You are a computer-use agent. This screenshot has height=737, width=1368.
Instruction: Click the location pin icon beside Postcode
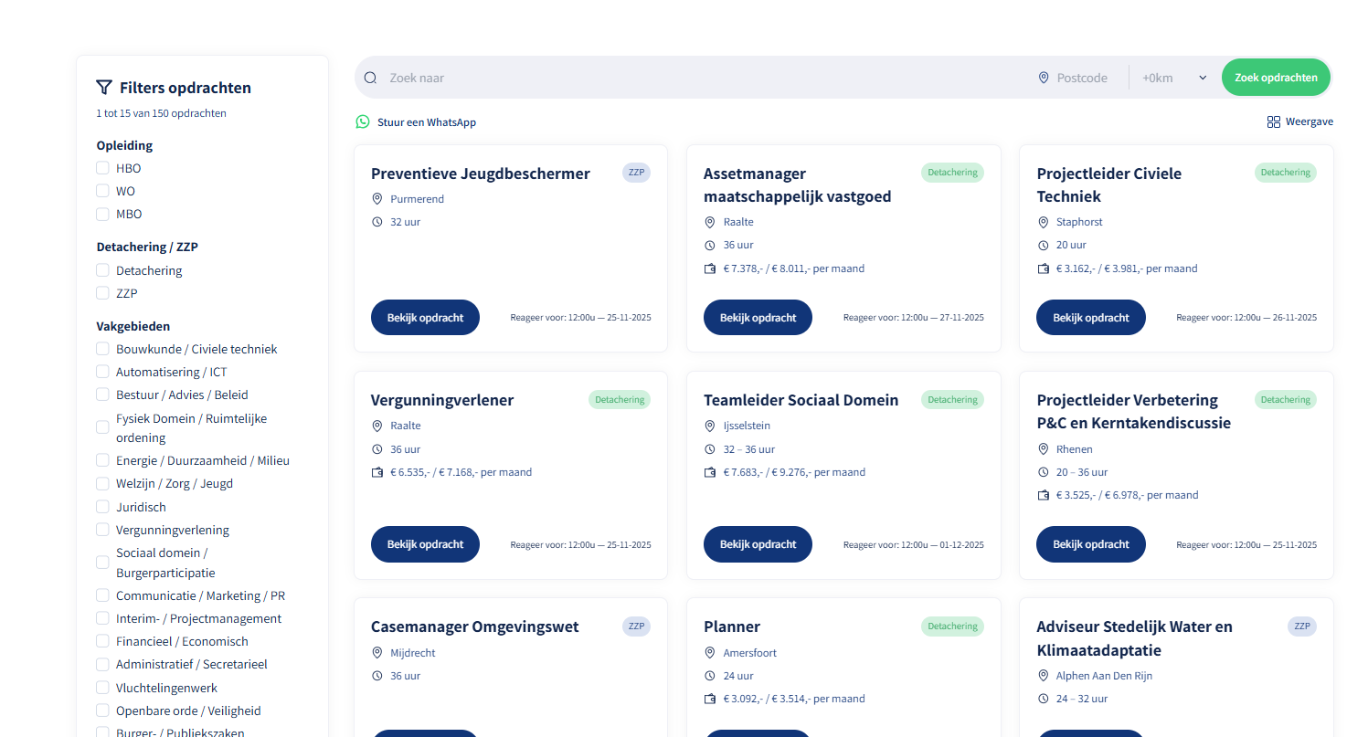point(1044,78)
